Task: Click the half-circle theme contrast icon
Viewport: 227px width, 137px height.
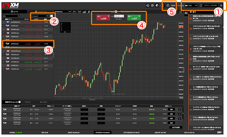Action: coord(157,6)
